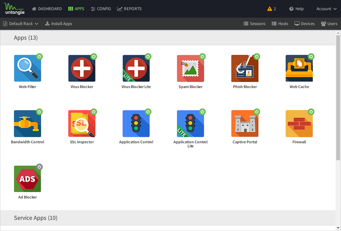
Task: Switch to the Config tab
Action: click(101, 9)
